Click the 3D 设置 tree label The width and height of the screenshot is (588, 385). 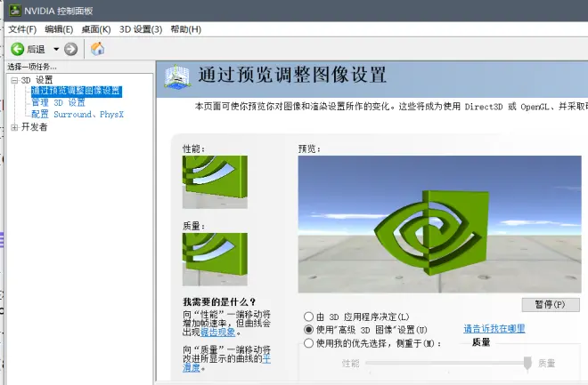(x=37, y=80)
